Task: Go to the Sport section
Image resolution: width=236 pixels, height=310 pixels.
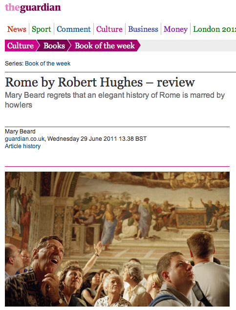Action: (x=42, y=29)
